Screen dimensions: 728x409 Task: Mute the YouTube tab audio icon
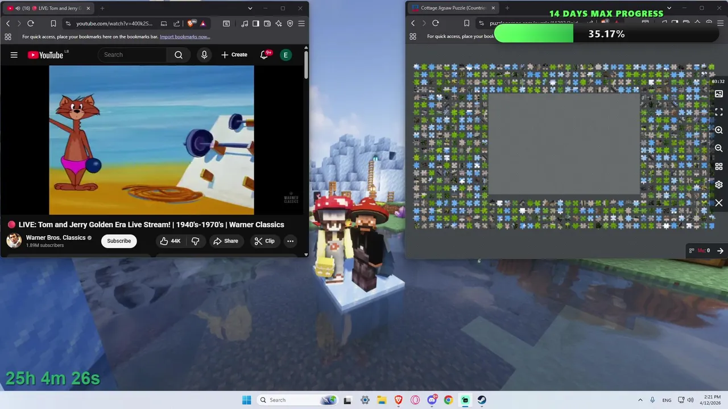(18, 9)
